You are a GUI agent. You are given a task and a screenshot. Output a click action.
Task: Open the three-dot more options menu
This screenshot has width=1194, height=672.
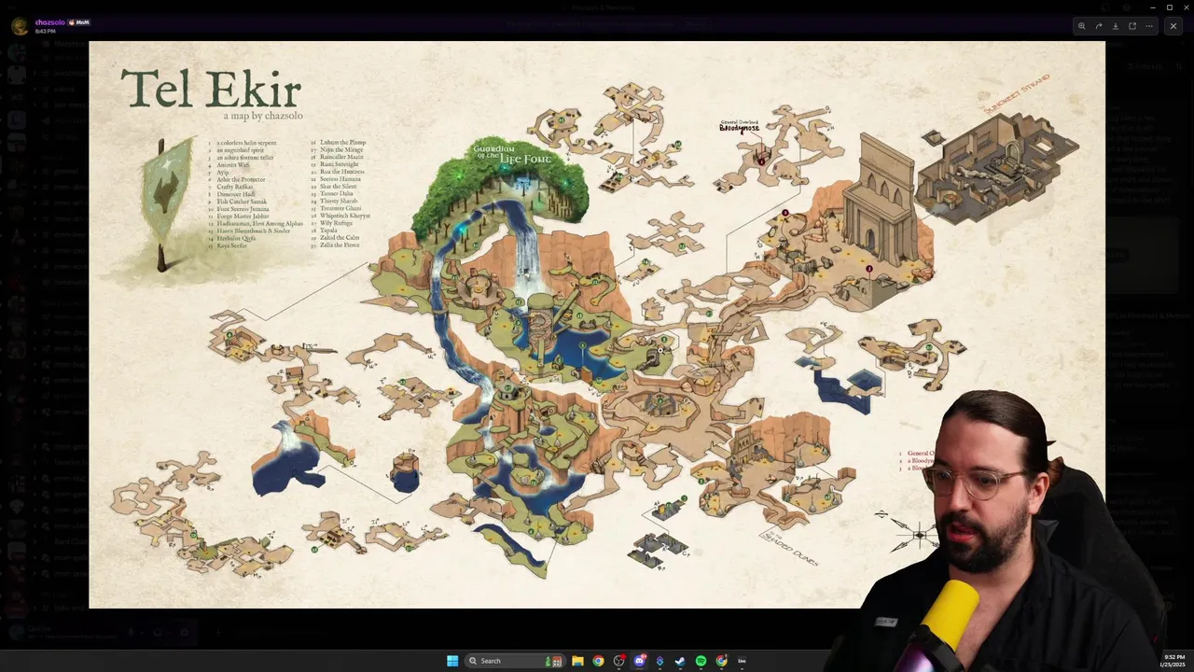coord(1149,26)
